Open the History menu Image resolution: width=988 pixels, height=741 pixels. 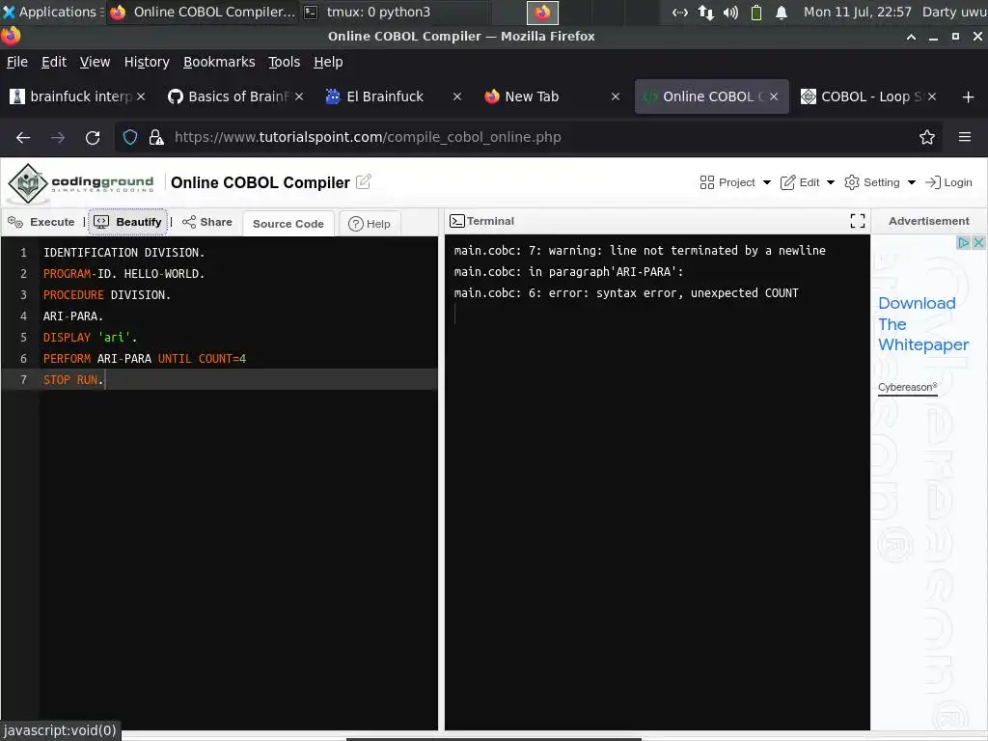(147, 62)
